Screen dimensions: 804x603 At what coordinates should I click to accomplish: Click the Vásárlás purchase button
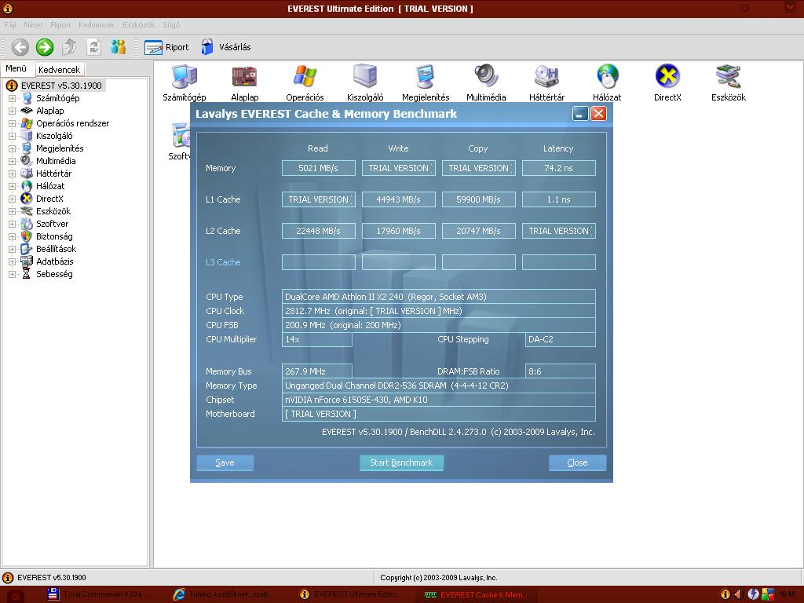(x=225, y=47)
